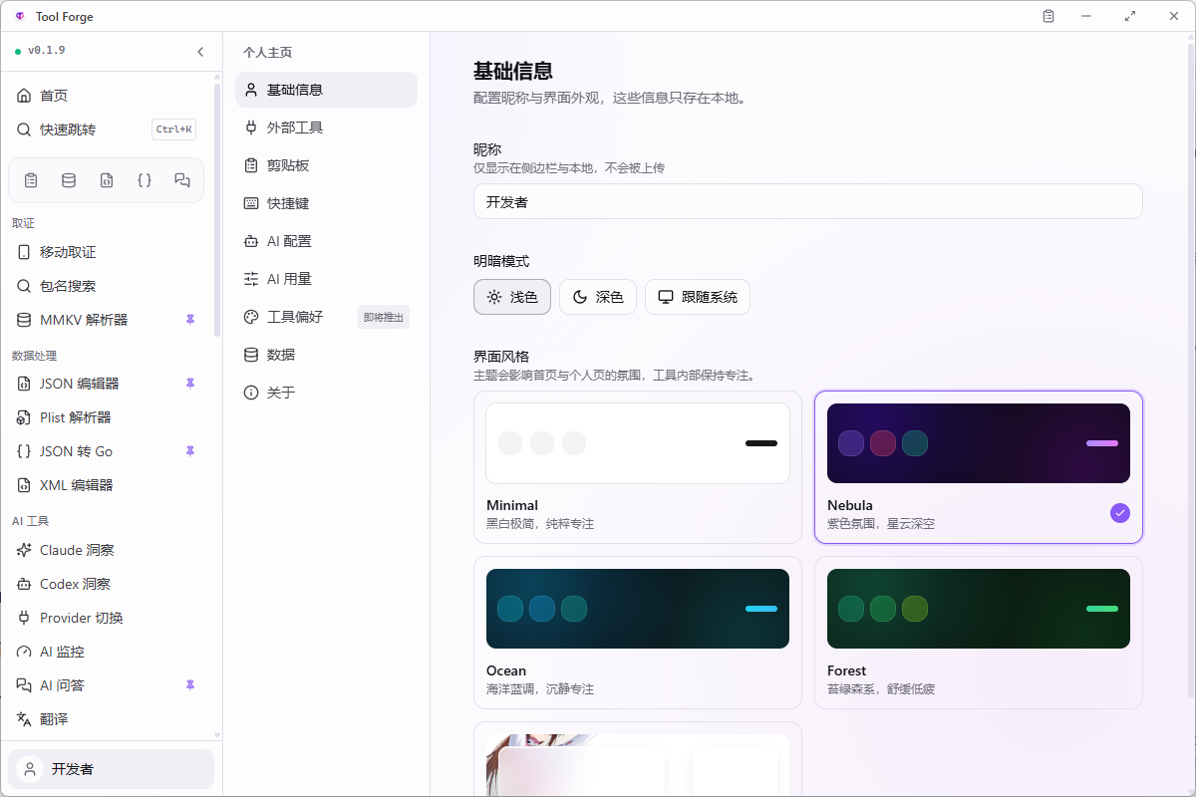The image size is (1196, 797).
Task: Click the database shortcut icon in the quick bar
Action: [69, 180]
